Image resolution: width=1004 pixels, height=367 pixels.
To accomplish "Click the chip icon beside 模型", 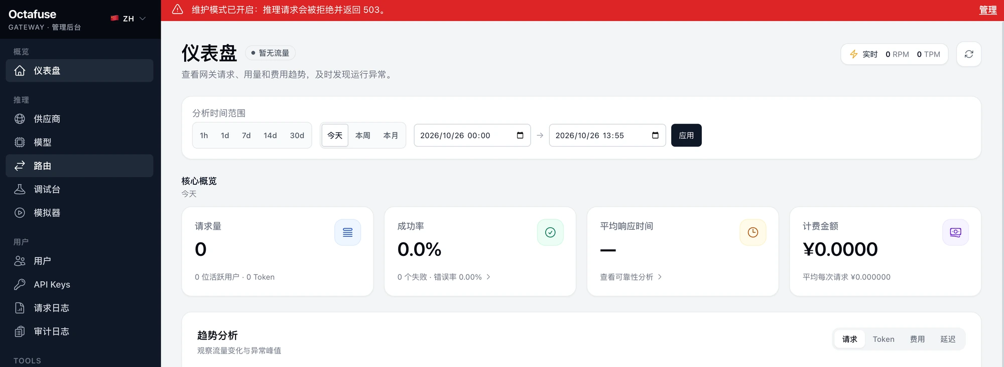I will pos(20,142).
